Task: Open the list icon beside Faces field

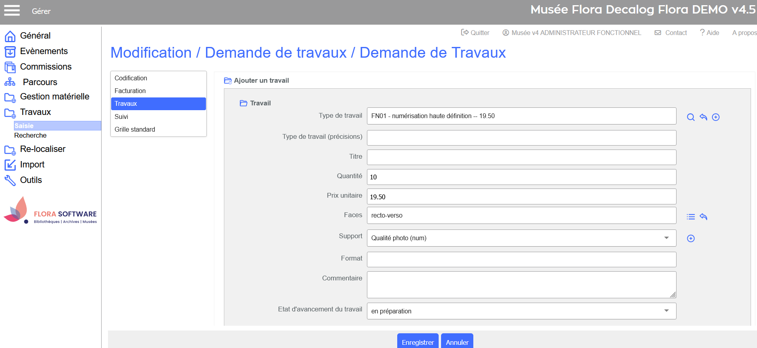Action: click(690, 217)
